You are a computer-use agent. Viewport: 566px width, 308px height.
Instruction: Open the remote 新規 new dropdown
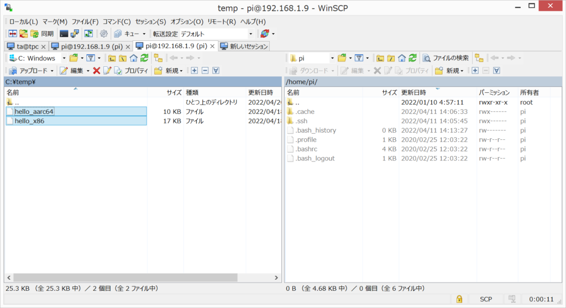click(450, 71)
